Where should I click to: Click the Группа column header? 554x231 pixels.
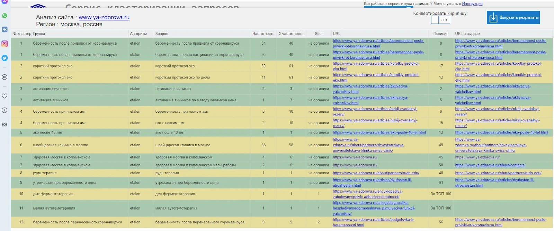39,34
